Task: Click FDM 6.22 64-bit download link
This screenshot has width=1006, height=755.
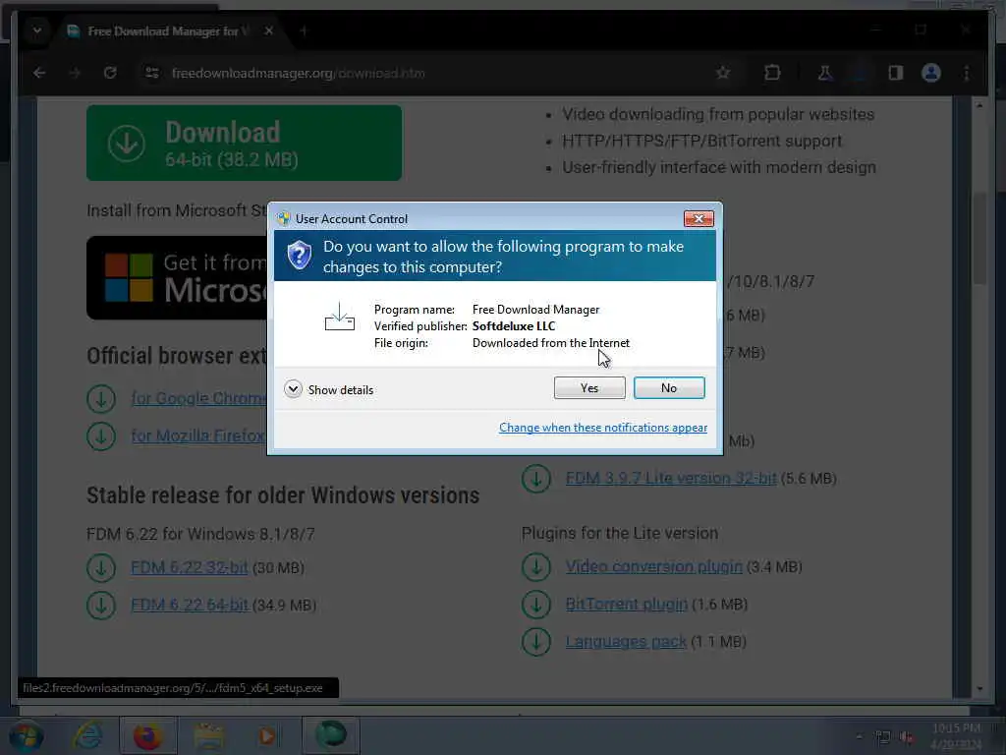Action: point(190,605)
